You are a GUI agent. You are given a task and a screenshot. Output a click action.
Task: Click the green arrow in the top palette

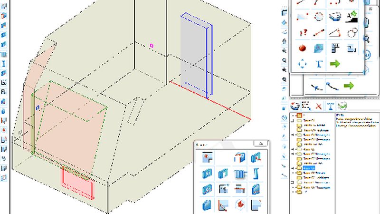tap(335, 64)
